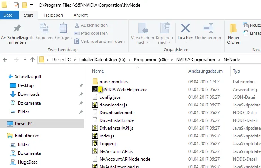Open the Verschieben nach dropdown

click(x=143, y=34)
